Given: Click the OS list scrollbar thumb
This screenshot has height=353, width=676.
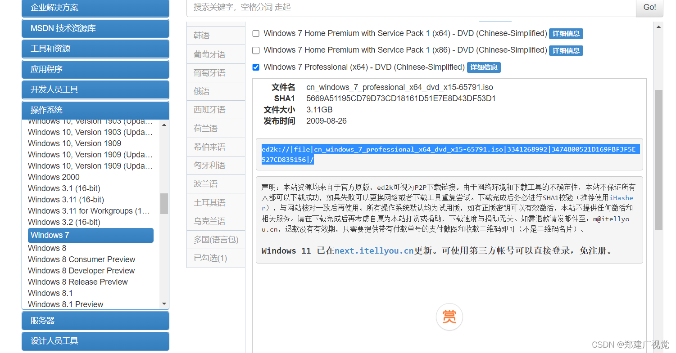Looking at the screenshot, I should pyautogui.click(x=164, y=204).
